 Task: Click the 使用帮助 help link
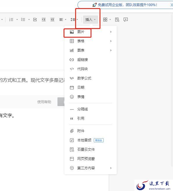point(44,102)
